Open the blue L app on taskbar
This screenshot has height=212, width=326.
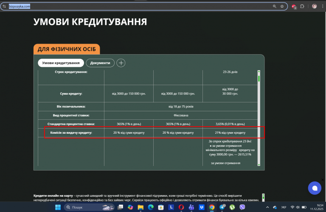coord(171,207)
